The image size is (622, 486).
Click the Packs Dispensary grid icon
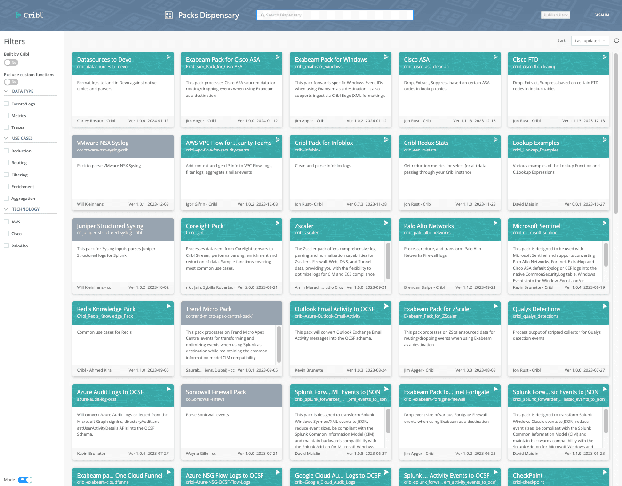click(x=168, y=15)
